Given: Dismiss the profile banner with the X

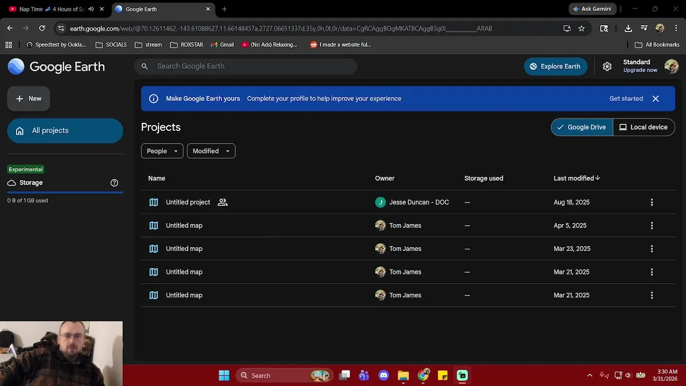Looking at the screenshot, I should click(655, 99).
